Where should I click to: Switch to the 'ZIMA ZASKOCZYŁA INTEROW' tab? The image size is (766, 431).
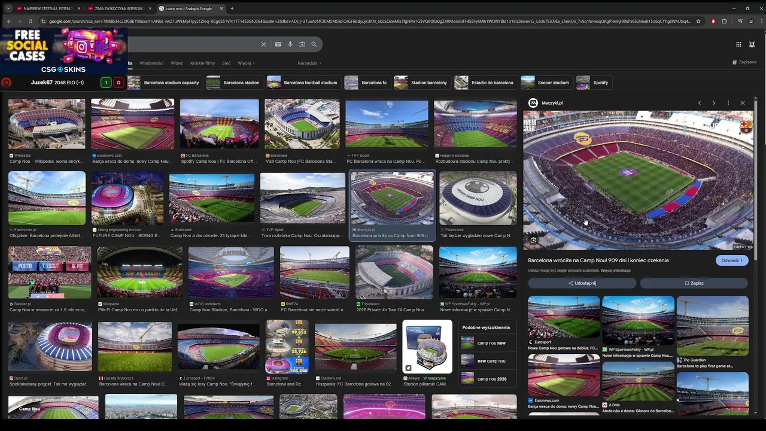(x=119, y=8)
